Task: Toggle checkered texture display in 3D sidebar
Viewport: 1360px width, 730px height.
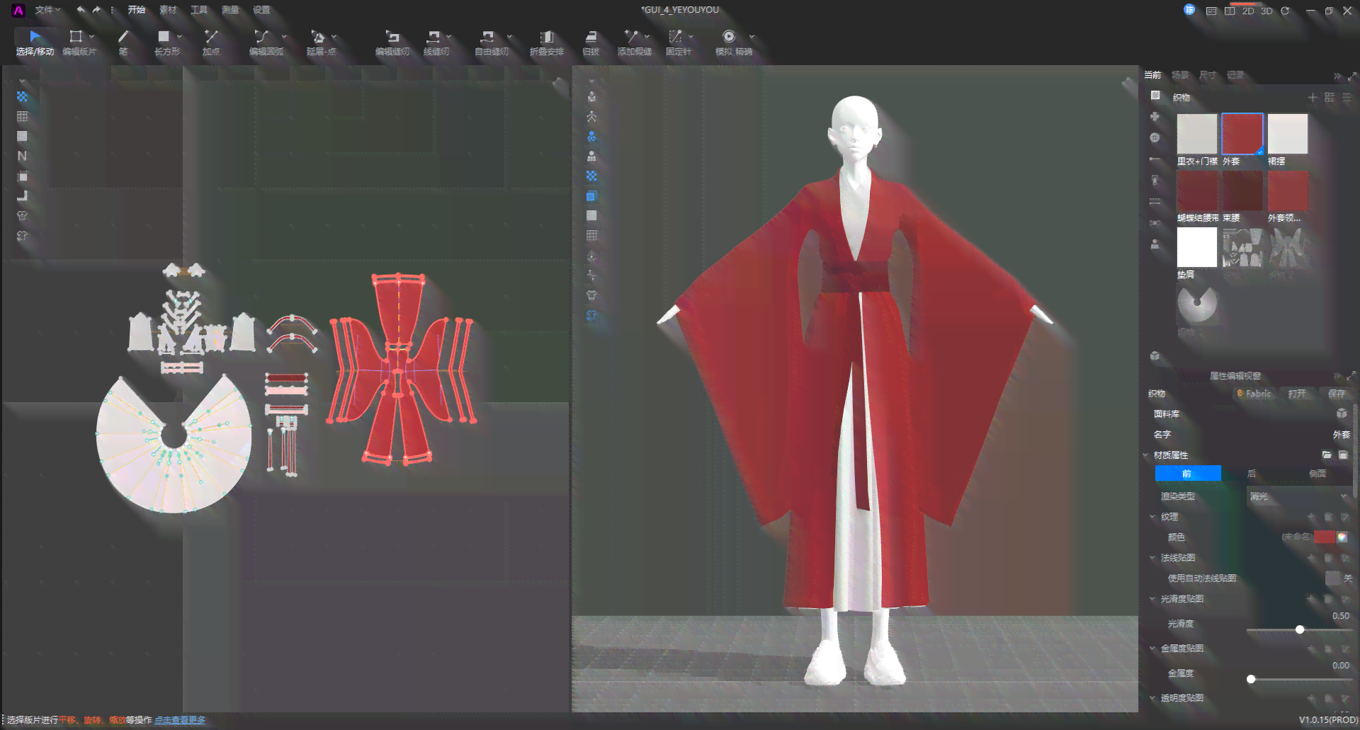Action: pyautogui.click(x=591, y=176)
